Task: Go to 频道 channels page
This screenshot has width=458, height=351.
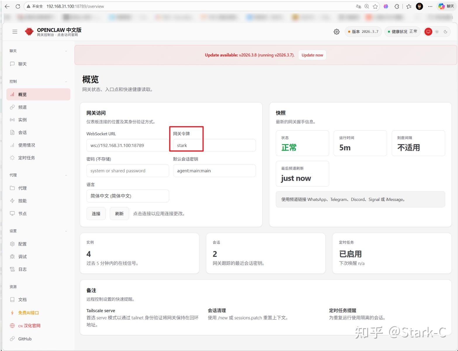Action: click(x=38, y=107)
